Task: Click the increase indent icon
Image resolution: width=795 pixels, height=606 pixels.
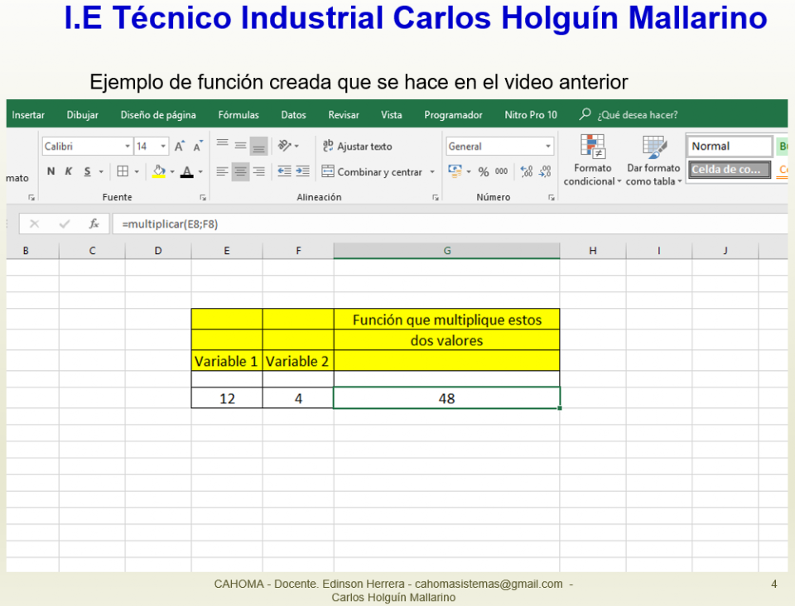Action: click(x=302, y=171)
